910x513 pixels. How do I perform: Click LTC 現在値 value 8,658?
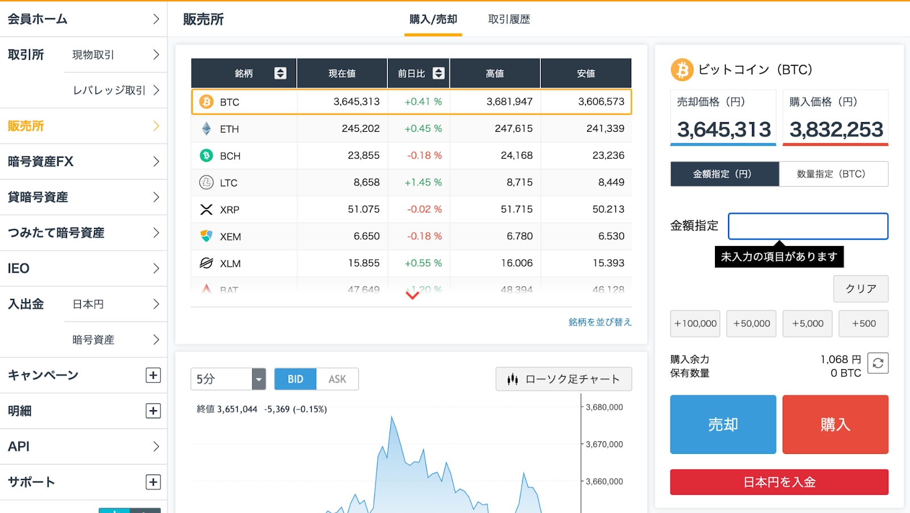366,182
